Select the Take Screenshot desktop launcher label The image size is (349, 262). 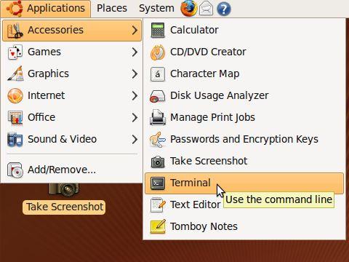pos(64,207)
